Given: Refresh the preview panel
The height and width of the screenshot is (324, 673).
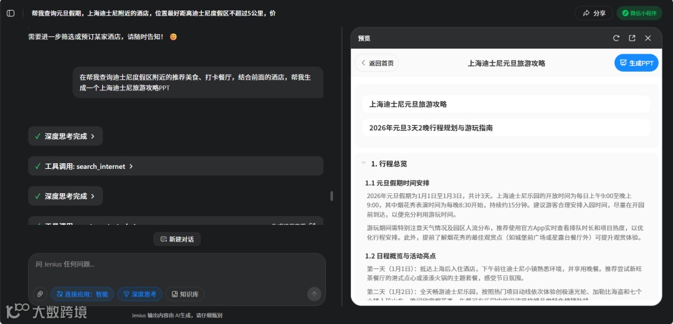Looking at the screenshot, I should click(x=616, y=38).
